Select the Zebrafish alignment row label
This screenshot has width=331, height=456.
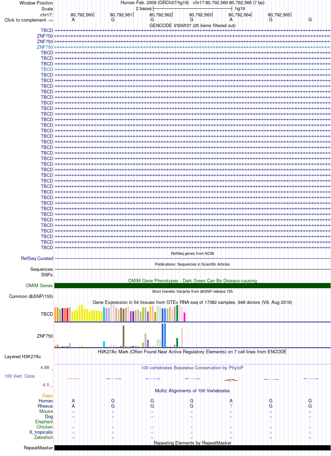[44, 438]
